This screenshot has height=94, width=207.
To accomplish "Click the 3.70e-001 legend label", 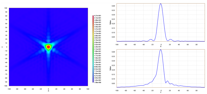I will point(97,25).
